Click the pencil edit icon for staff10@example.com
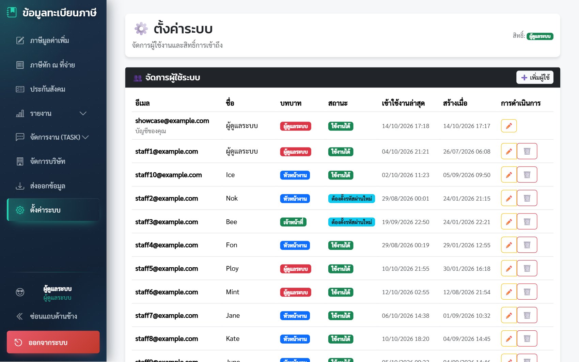The width and height of the screenshot is (579, 362). point(508,175)
